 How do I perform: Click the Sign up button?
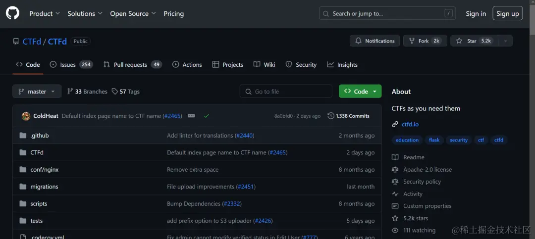pos(507,14)
